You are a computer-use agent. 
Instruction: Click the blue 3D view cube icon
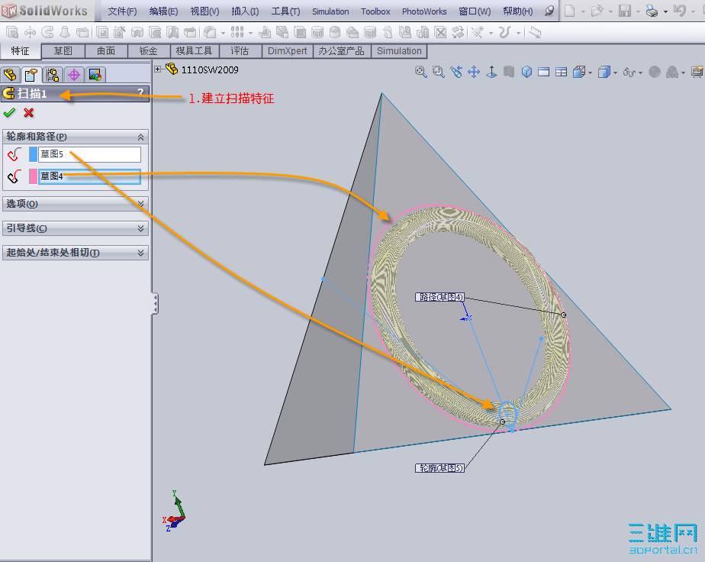pos(526,72)
